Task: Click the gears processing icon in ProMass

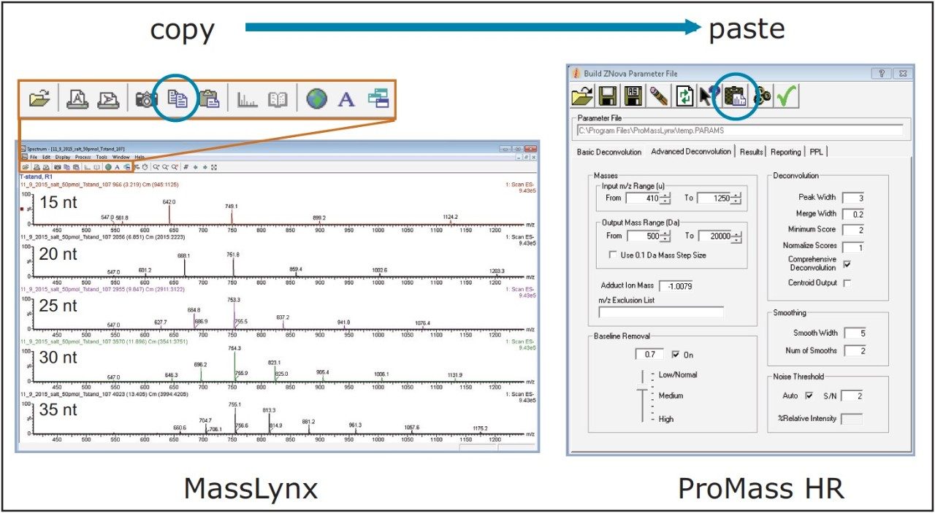Action: click(x=761, y=96)
